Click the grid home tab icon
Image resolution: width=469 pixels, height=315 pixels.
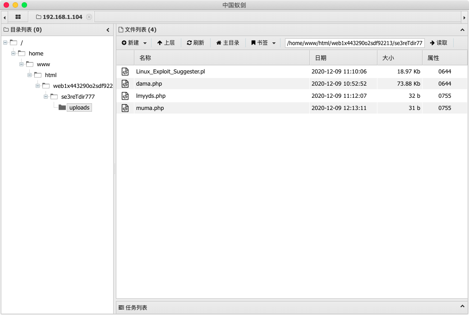(18, 17)
